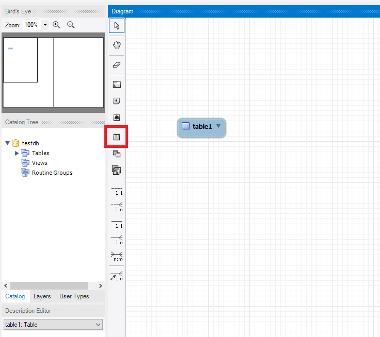This screenshot has height=337, width=380.
Task: Click the Diagram panel header
Action: 244,11
